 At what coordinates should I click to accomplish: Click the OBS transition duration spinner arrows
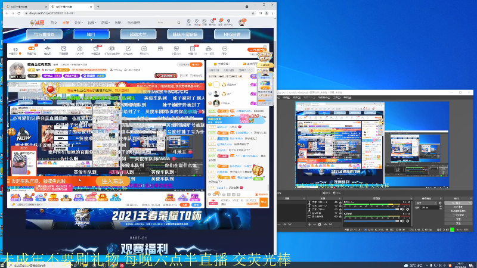coord(441,207)
